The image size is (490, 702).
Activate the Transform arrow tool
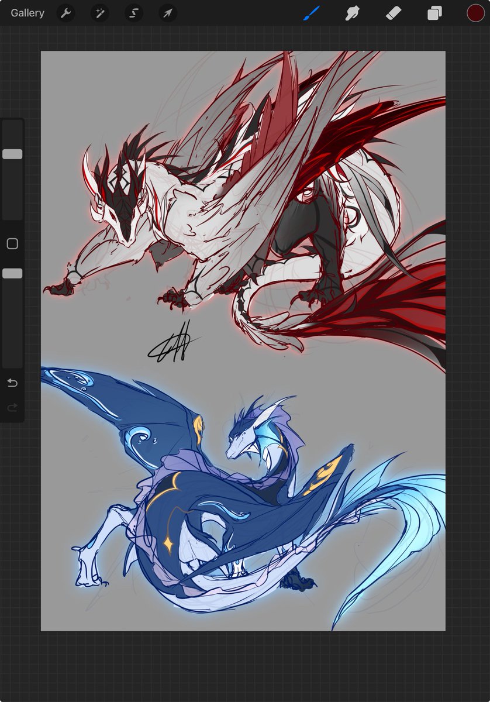[168, 13]
